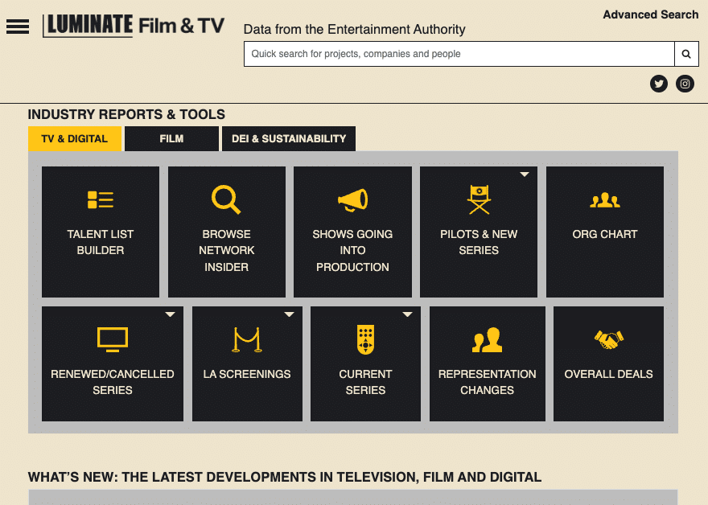Click the Org Chart people icon
The image size is (708, 505).
pyautogui.click(x=605, y=200)
